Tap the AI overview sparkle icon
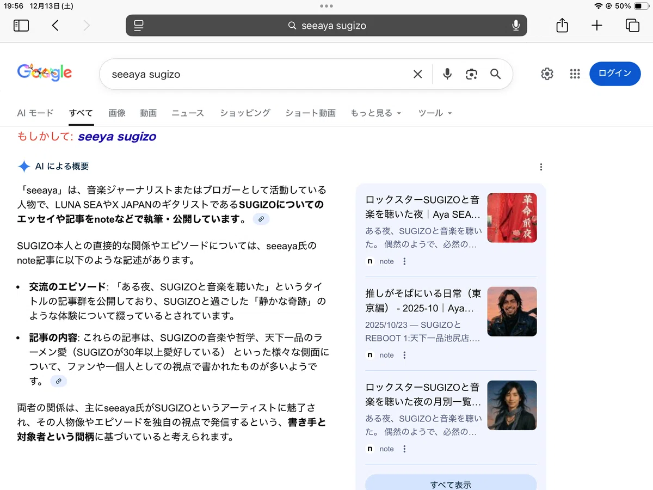 click(24, 167)
